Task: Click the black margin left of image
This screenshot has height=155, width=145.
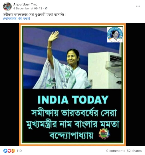Action: click(x=9, y=84)
